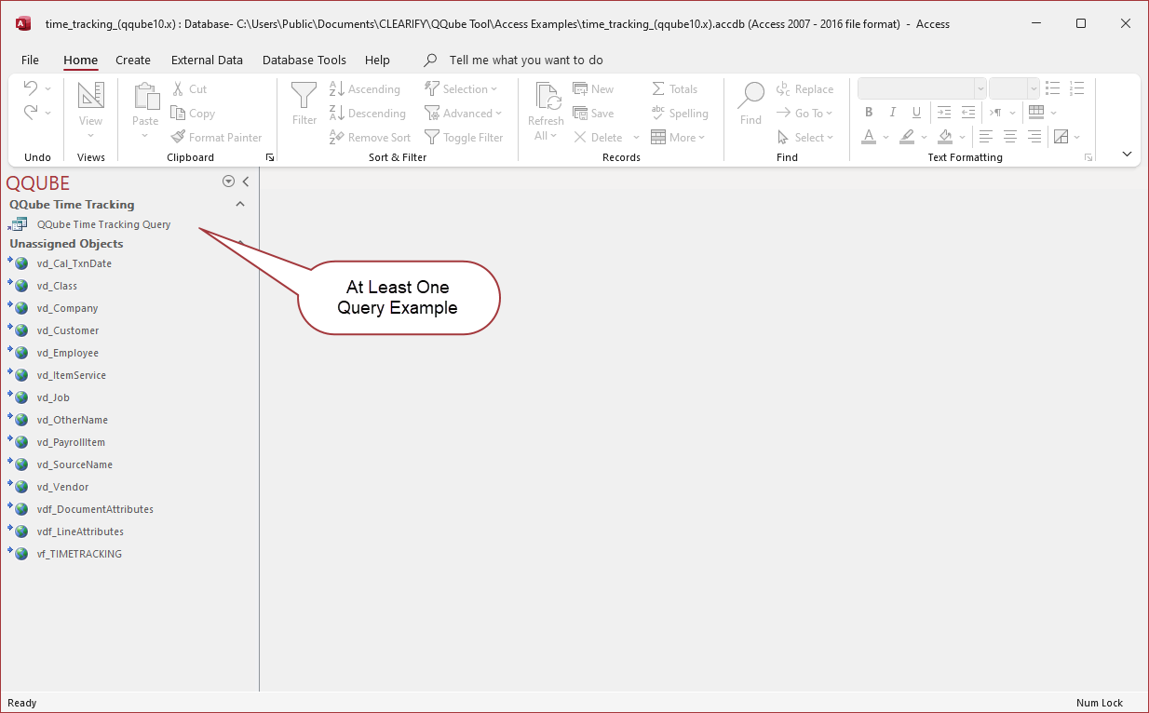Click Tell me what you want to do
Screen dimensions: 1149x713
pos(526,60)
